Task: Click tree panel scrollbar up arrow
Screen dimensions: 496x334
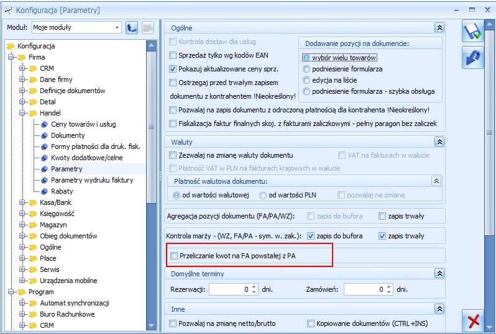Action: click(x=152, y=45)
